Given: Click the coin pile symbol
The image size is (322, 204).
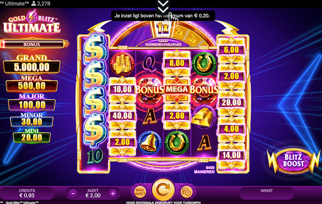Looking at the screenshot, I should click(122, 64).
